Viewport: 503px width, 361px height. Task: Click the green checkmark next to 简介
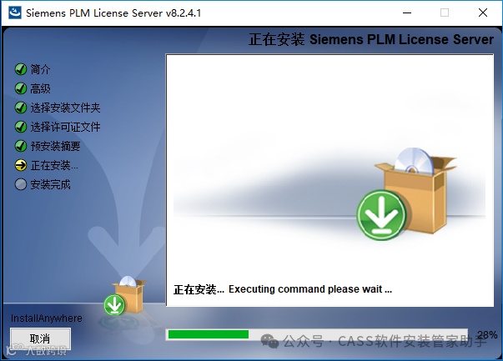21,69
